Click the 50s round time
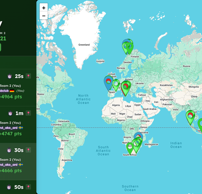The width and height of the screenshot is (202, 194). (x=19, y=187)
